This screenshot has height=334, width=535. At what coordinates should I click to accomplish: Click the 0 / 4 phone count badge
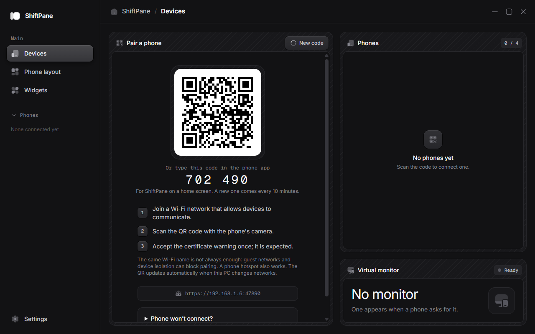[511, 43]
